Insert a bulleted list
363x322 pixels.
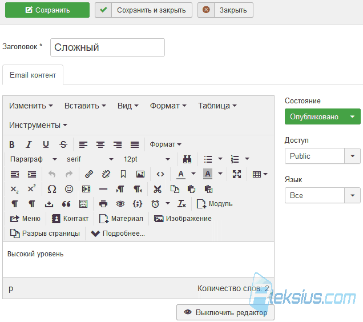pos(208,159)
